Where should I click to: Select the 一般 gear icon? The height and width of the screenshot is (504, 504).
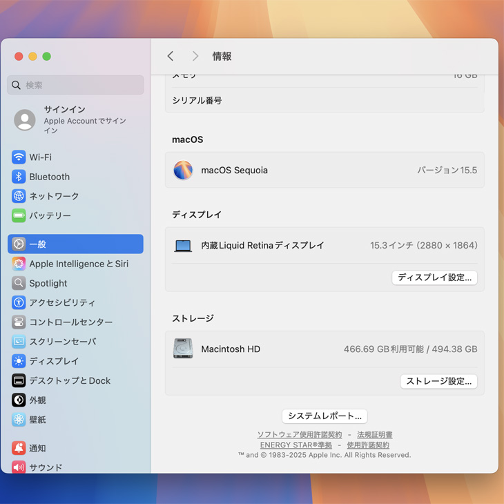coord(19,244)
